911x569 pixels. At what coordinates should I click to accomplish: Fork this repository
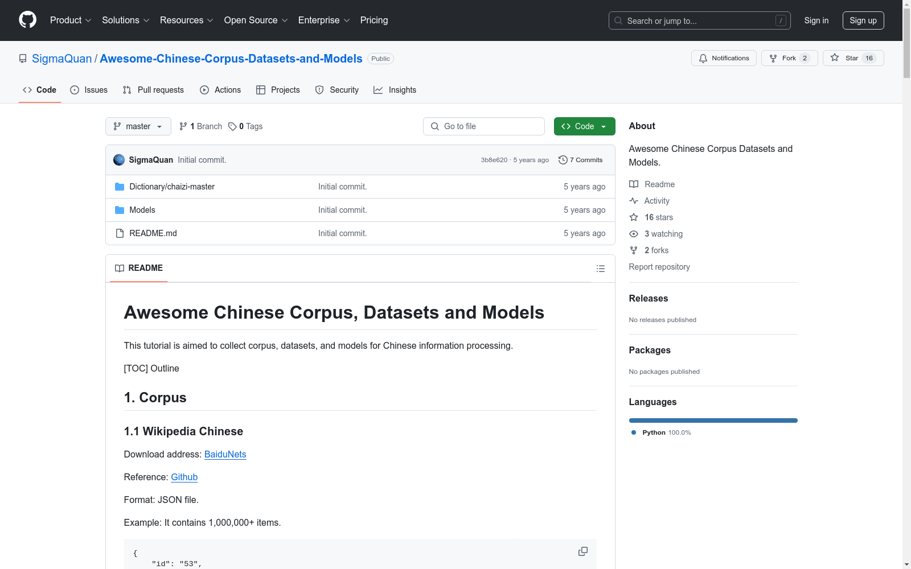click(x=789, y=58)
